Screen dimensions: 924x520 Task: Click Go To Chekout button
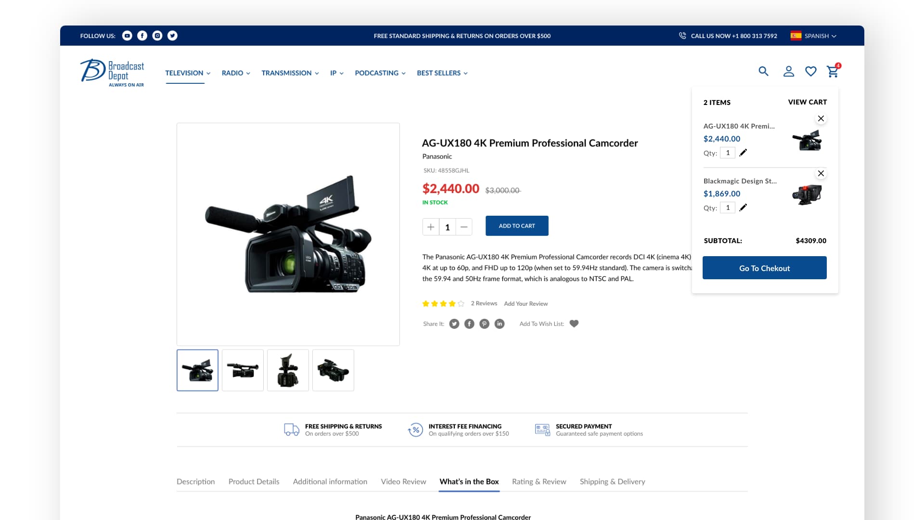(x=765, y=268)
